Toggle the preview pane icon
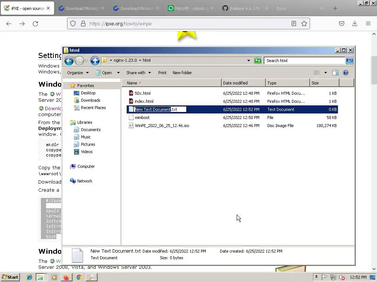This screenshot has width=377, height=282. point(335,73)
